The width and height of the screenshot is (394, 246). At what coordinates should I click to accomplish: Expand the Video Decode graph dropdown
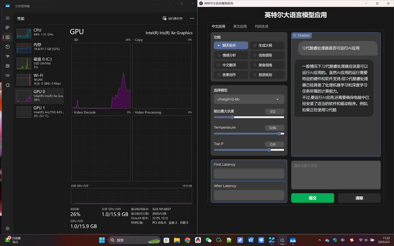pos(84,112)
